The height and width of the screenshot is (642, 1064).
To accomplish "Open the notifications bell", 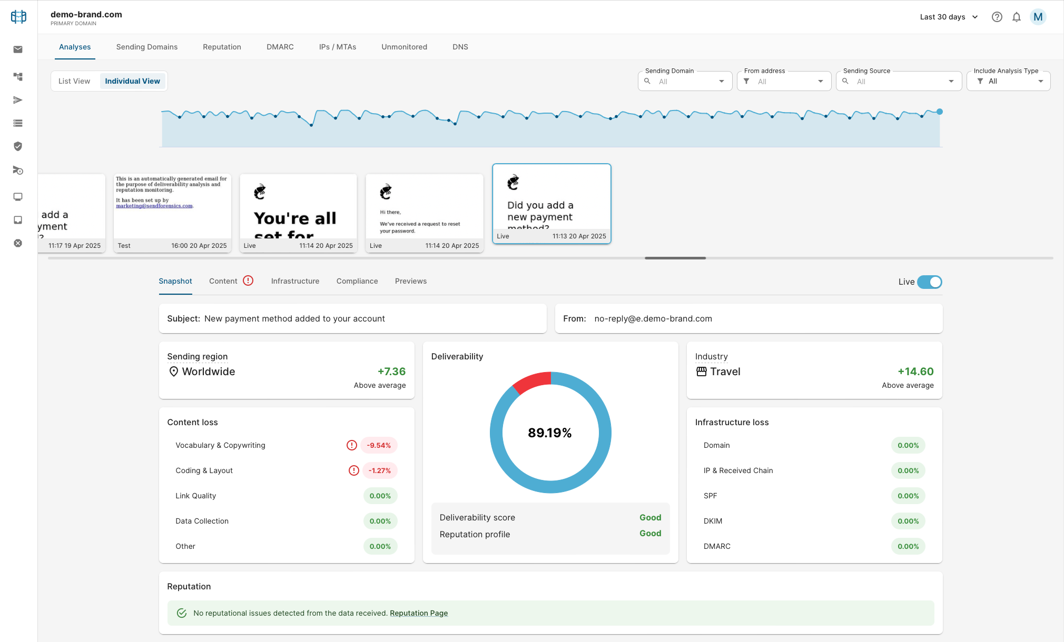I will 1017,17.
